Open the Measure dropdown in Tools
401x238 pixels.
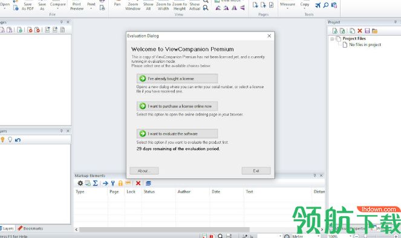[x=287, y=5]
